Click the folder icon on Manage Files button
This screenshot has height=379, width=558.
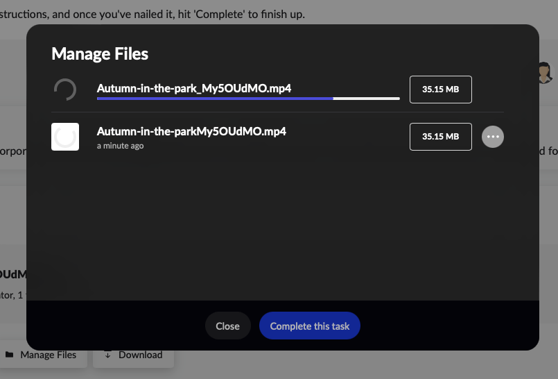click(x=9, y=355)
